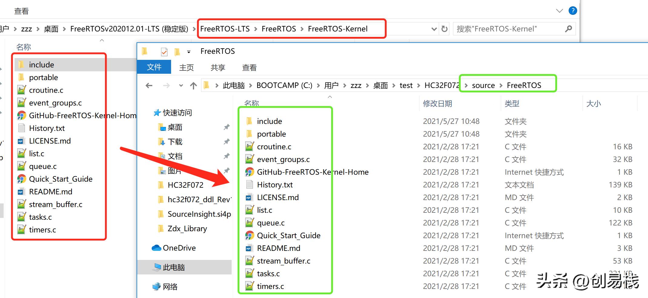Screen dimensions: 648x298
Task: Open the address bar history dropdown
Action: point(434,29)
